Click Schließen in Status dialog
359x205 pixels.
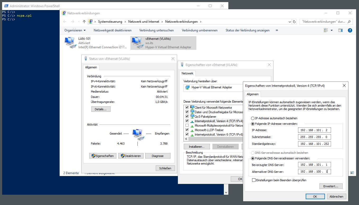tap(165, 168)
